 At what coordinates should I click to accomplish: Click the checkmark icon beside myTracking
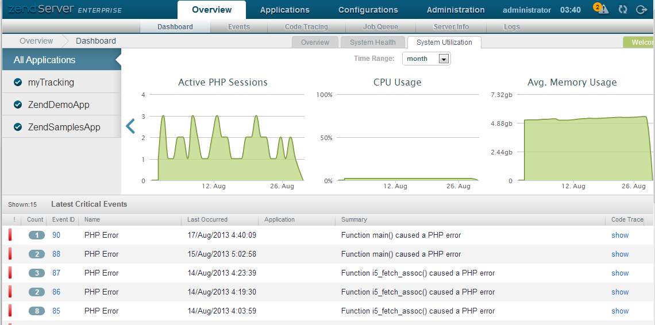click(x=18, y=82)
